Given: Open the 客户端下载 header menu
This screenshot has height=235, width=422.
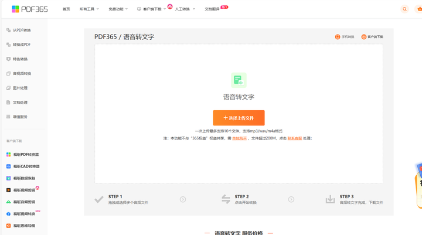Looking at the screenshot, I should (152, 9).
